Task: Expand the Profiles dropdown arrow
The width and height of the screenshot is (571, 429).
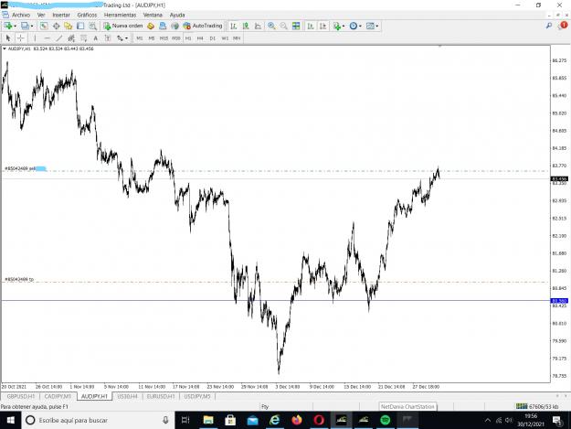Action: click(32, 26)
